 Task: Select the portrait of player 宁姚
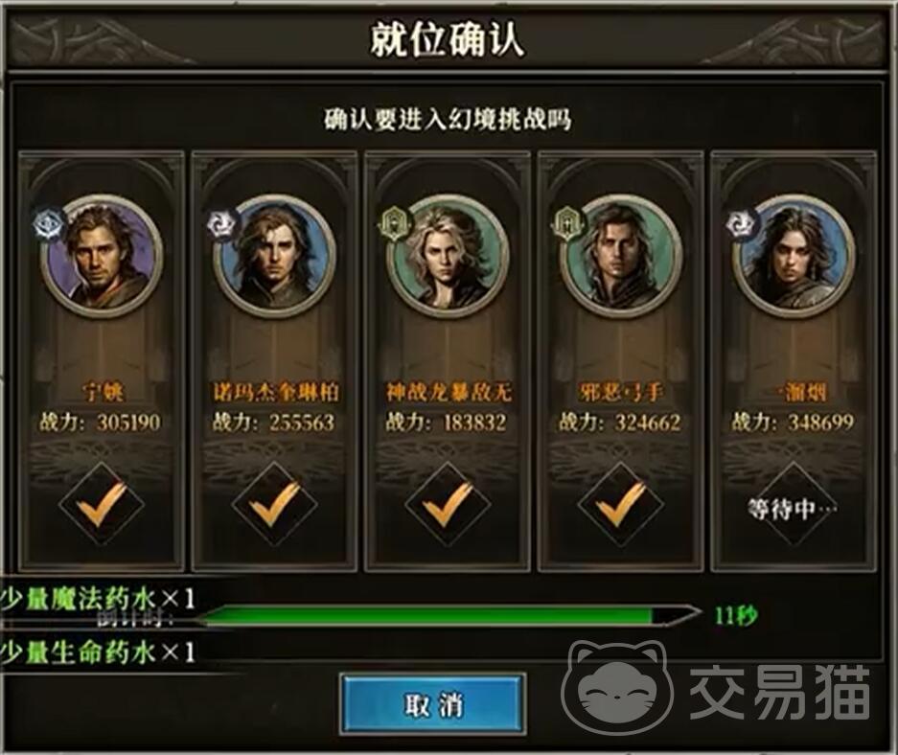point(102,255)
